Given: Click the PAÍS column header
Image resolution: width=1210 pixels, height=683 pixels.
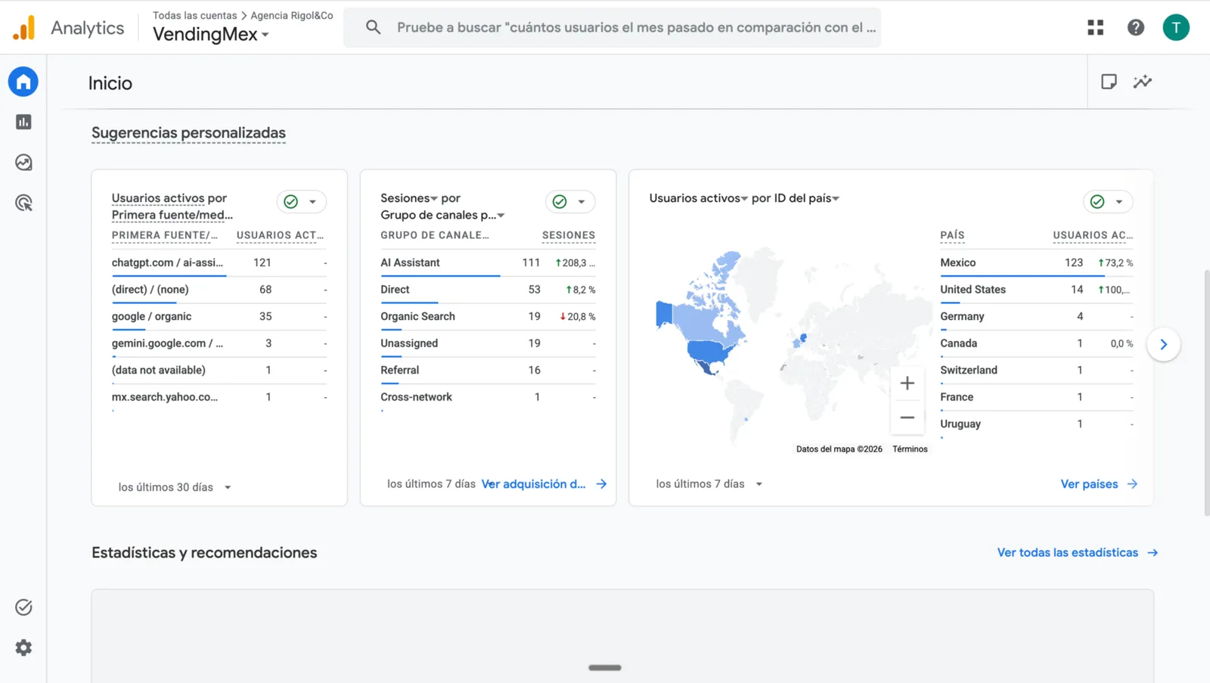Looking at the screenshot, I should (952, 235).
